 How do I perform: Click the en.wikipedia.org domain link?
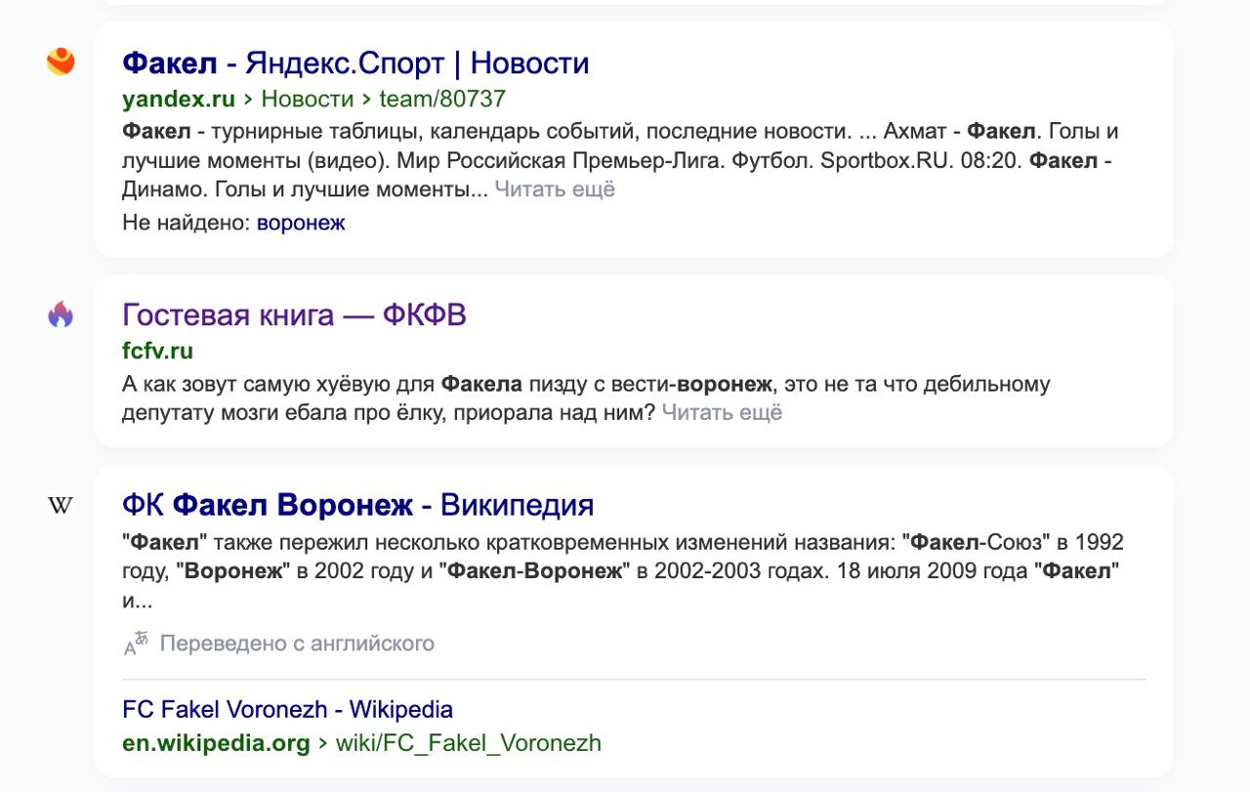pos(216,743)
